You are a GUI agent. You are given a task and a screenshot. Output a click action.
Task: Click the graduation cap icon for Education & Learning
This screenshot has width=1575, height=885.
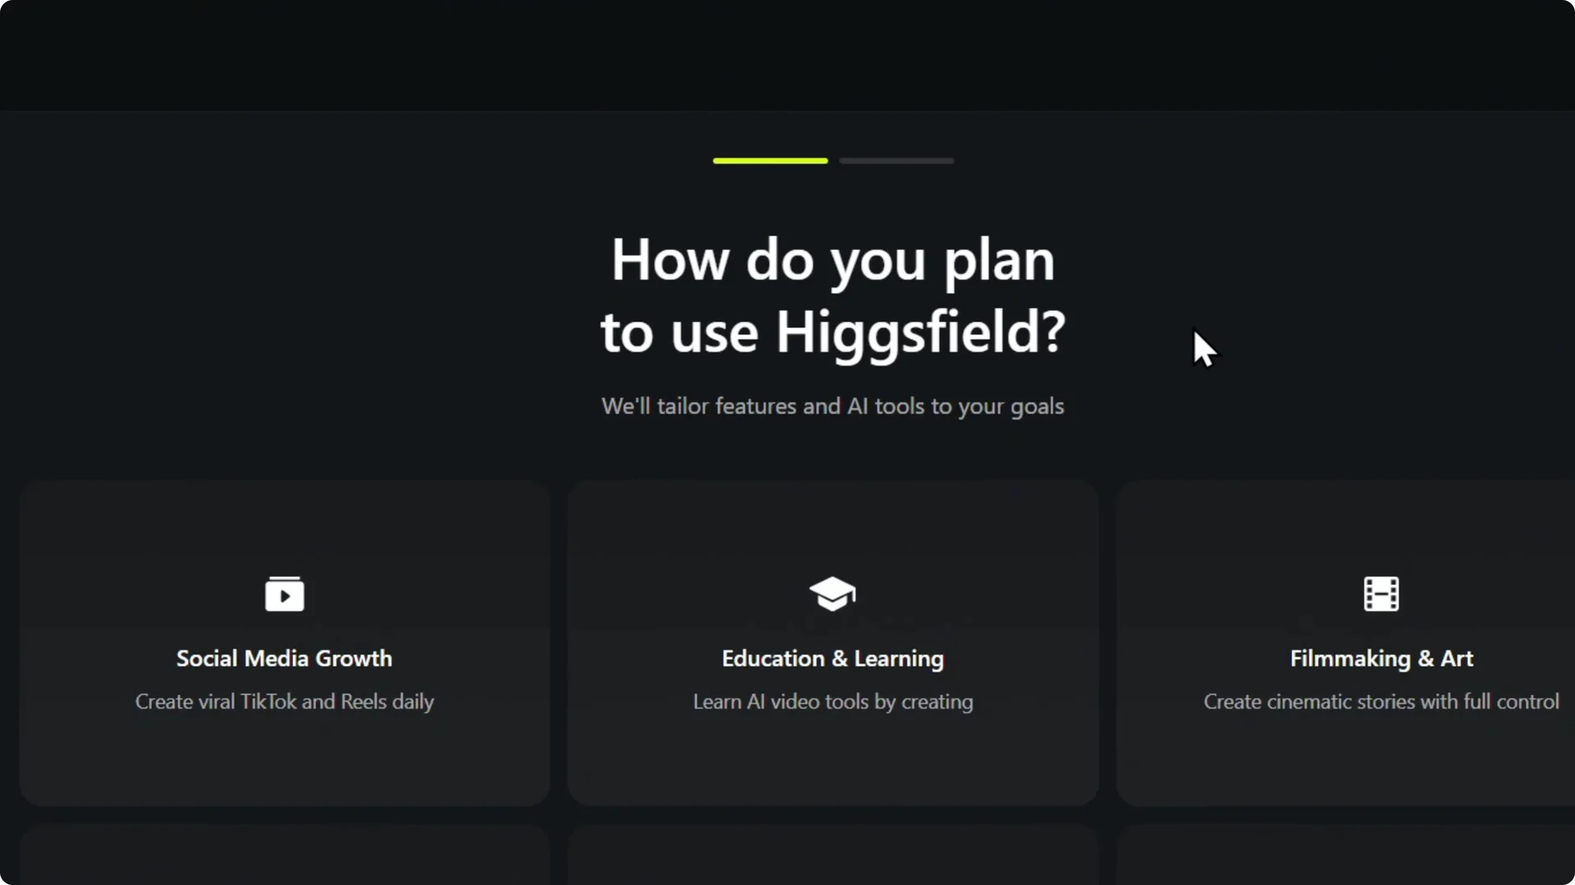(x=833, y=593)
